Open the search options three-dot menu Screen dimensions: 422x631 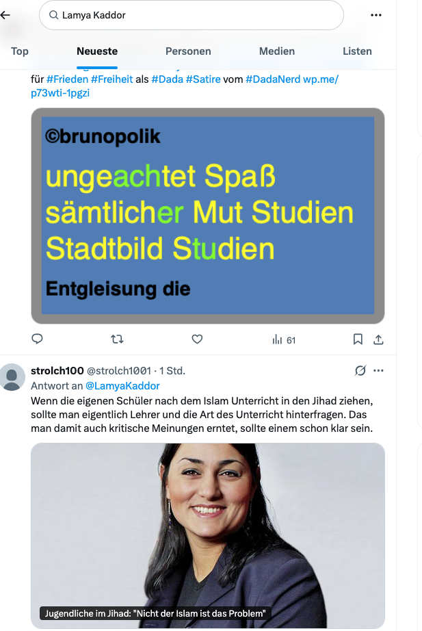376,15
